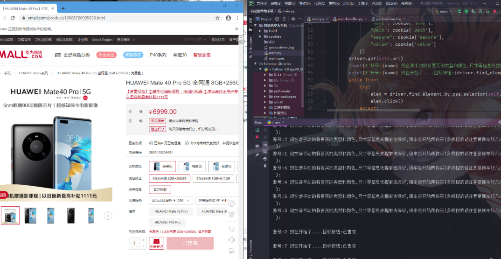
Task: Choose 5G全网通 8GB+256GB version
Action: coord(170,178)
